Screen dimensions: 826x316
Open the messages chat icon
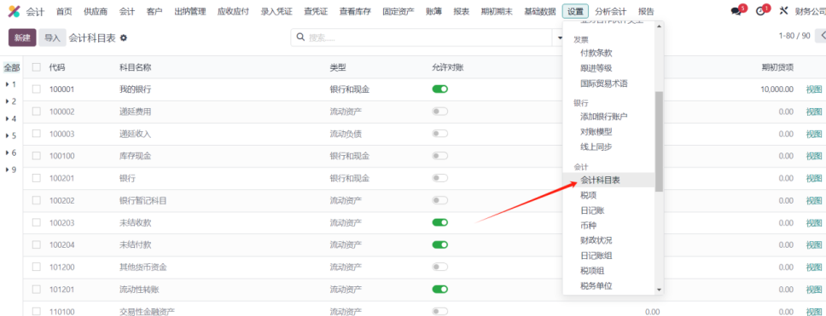736,11
